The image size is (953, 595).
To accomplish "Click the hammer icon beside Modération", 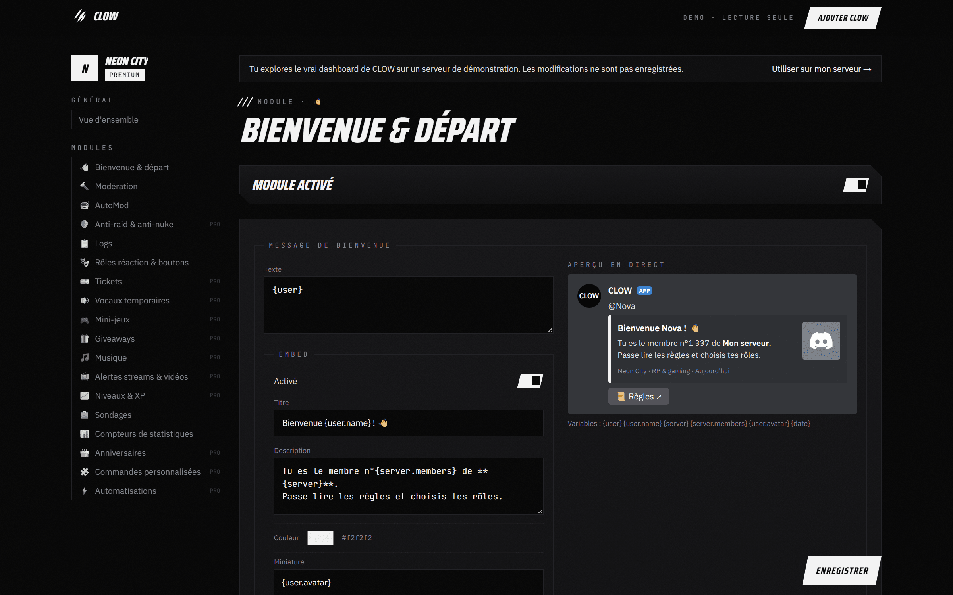I will (85, 186).
